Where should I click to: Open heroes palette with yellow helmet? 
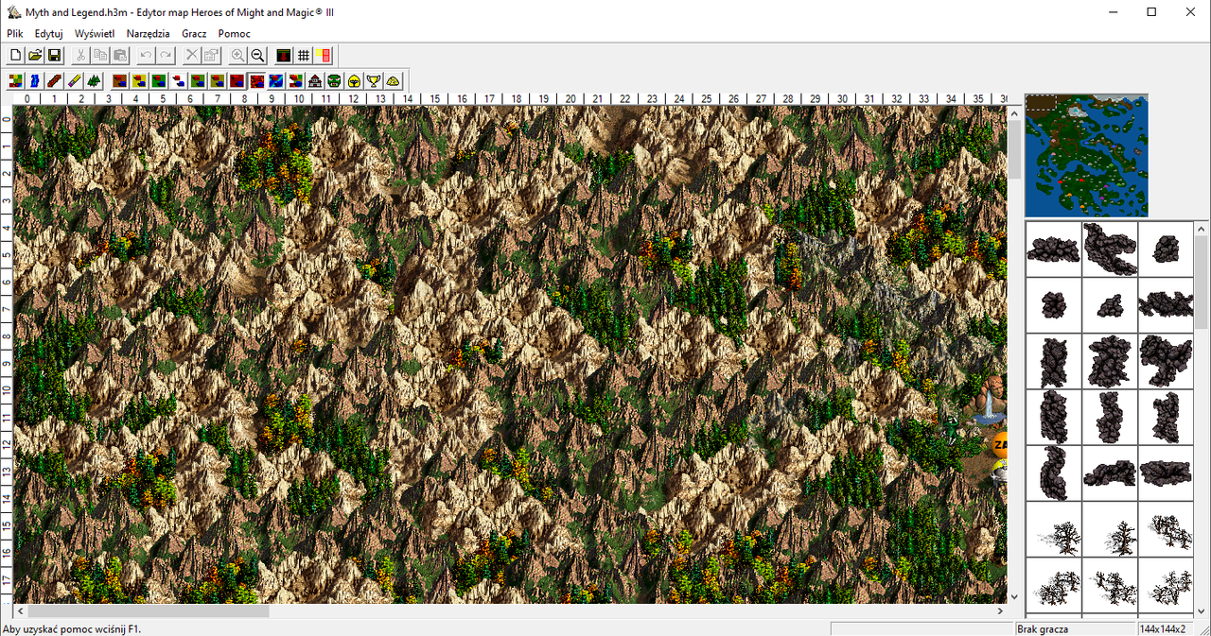(354, 81)
